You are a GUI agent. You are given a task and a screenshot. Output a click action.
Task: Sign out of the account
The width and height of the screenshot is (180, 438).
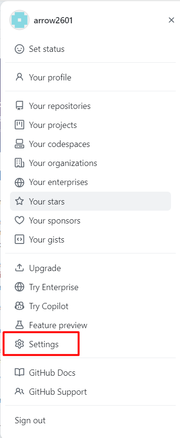point(90,420)
